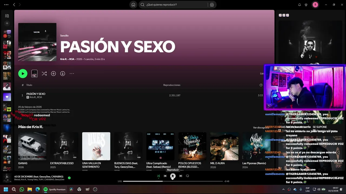The image size is (346, 194).
Task: Open notifications bell icon
Action: [x=300, y=5]
